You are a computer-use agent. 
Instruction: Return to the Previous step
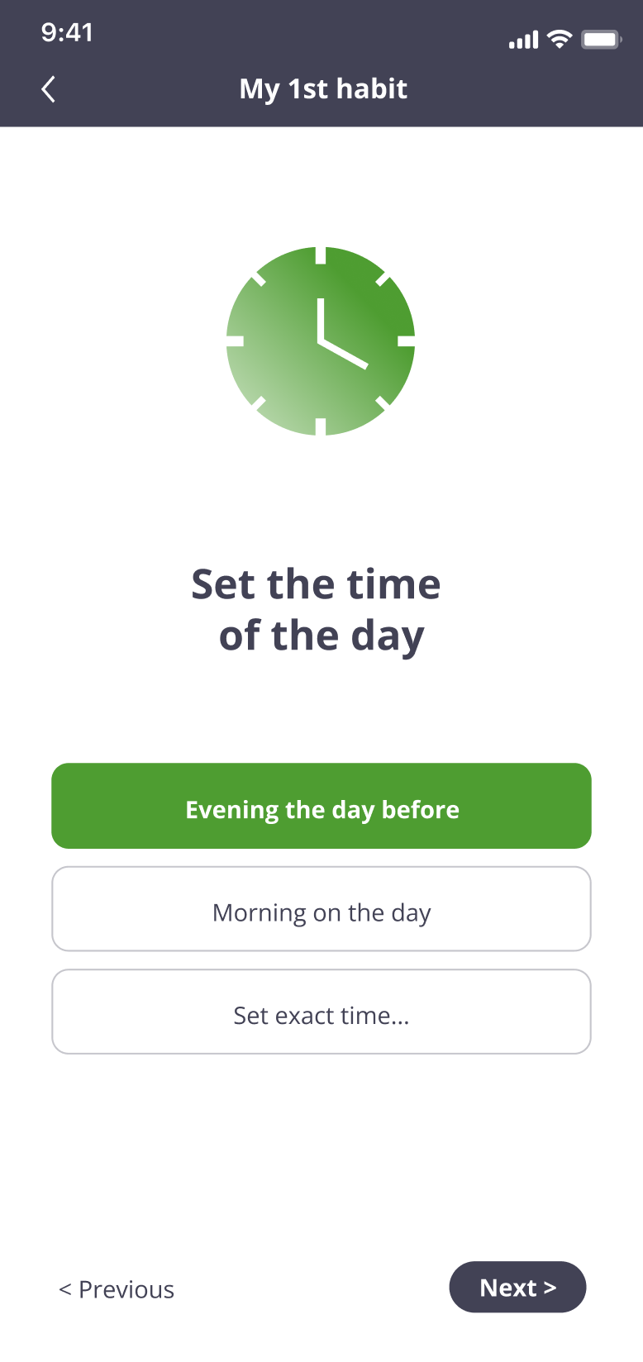point(117,1289)
